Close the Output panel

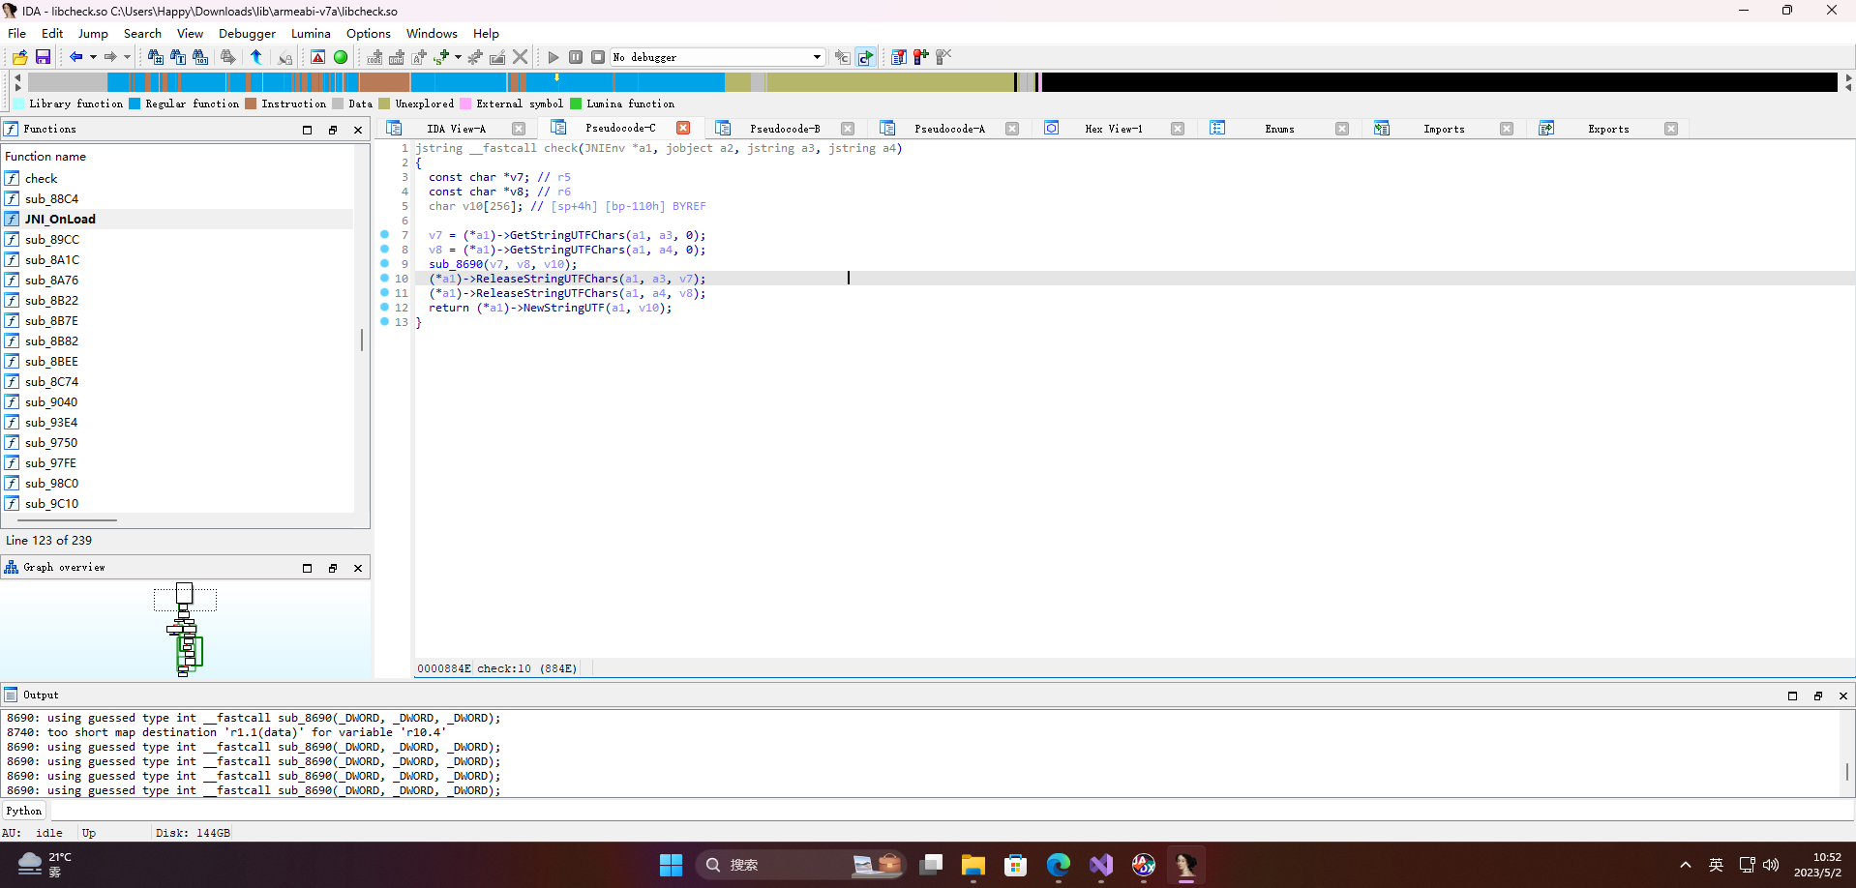(x=1843, y=696)
